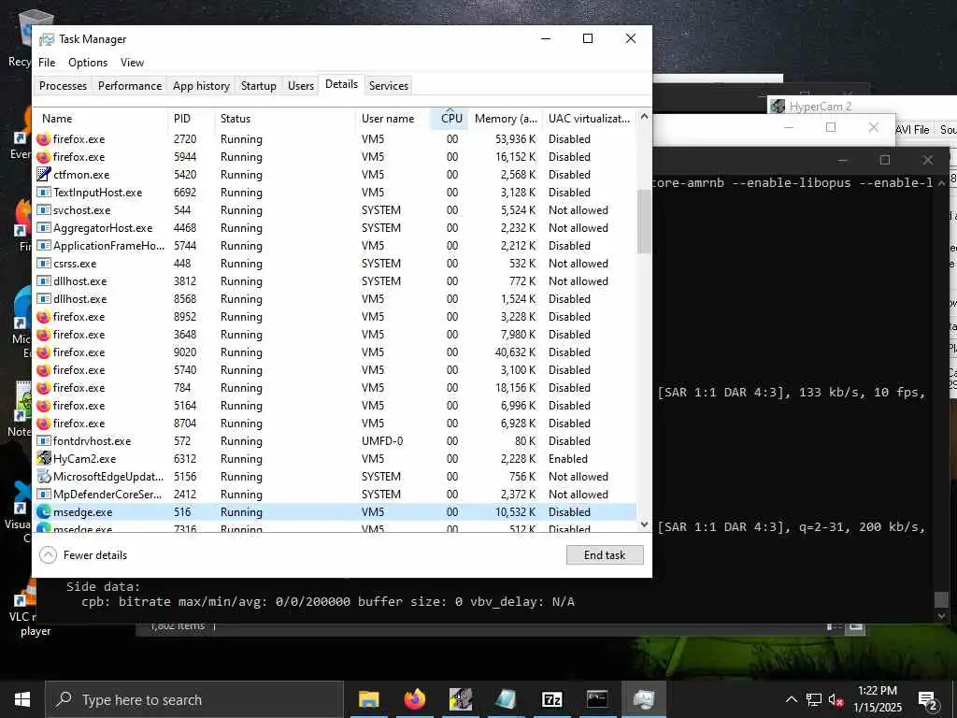The width and height of the screenshot is (957, 718).
Task: Click the Enabled UAC value for HyCam2.exe
Action: tap(567, 458)
